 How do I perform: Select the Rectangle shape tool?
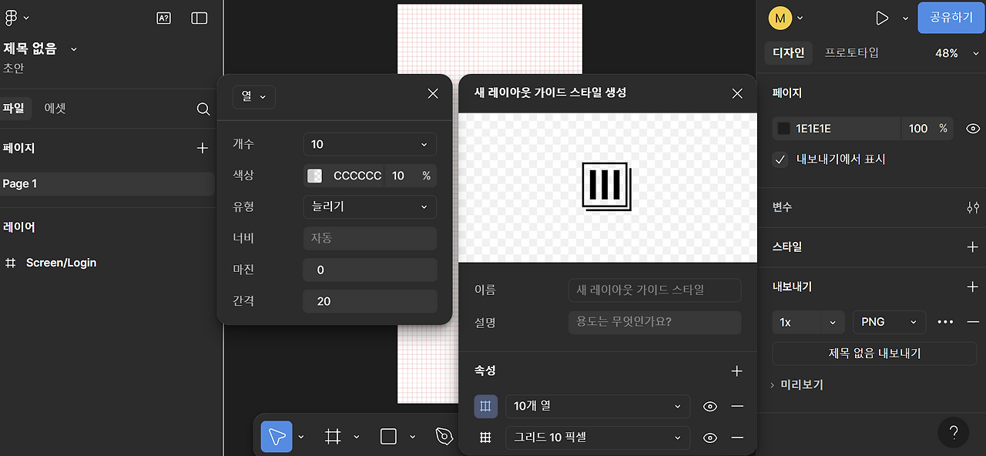click(x=388, y=436)
